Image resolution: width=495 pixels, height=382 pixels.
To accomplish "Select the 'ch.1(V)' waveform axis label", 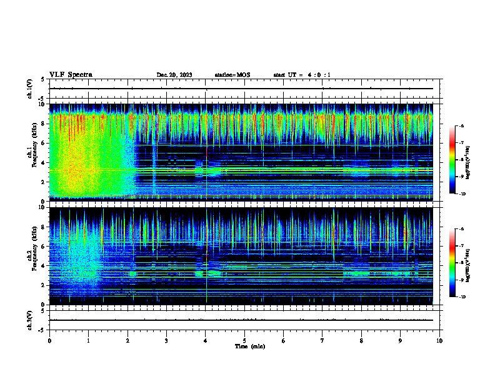I will [29, 89].
